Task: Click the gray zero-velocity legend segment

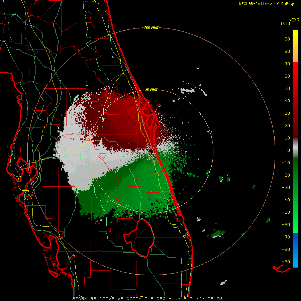Action: click(295, 148)
